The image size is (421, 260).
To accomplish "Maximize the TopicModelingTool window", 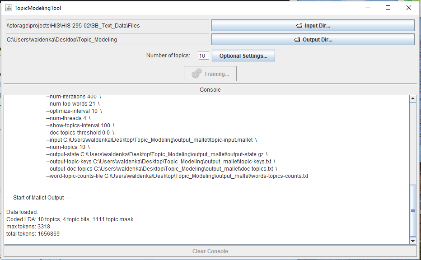I will [x=388, y=8].
